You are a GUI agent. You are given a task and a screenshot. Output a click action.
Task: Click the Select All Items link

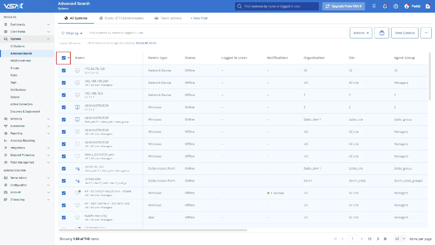(146, 43)
